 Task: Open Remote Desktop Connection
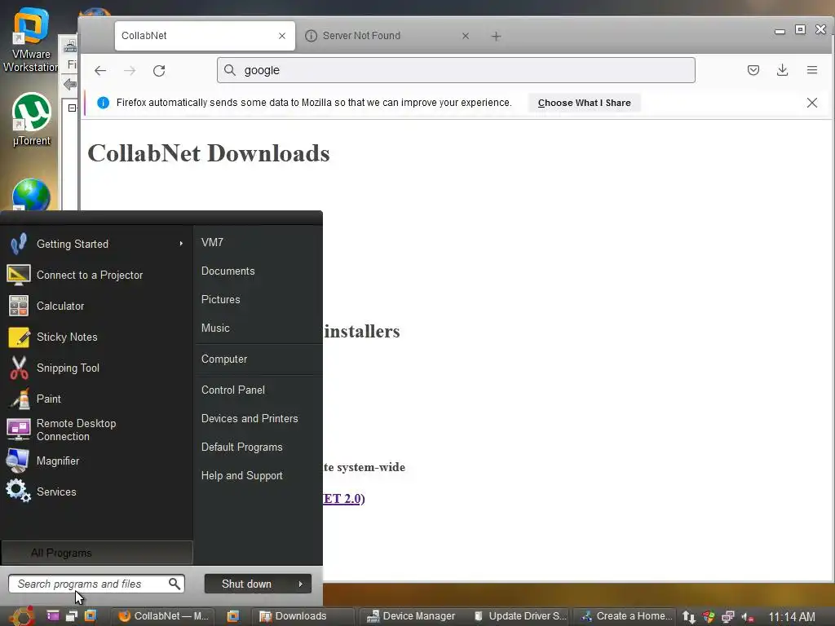[96, 430]
